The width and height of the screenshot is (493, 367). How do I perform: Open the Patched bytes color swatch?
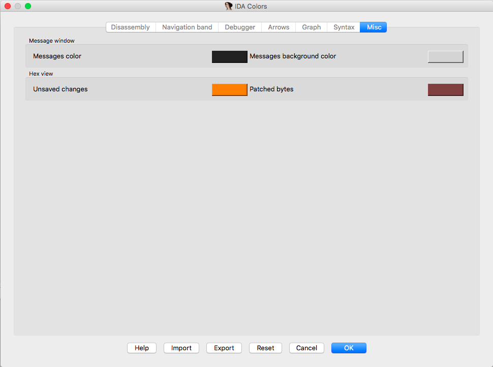[x=446, y=90]
